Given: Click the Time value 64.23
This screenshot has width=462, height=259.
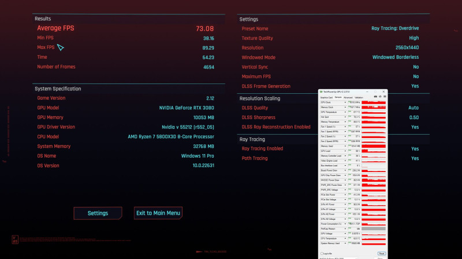Looking at the screenshot, I should (208, 58).
